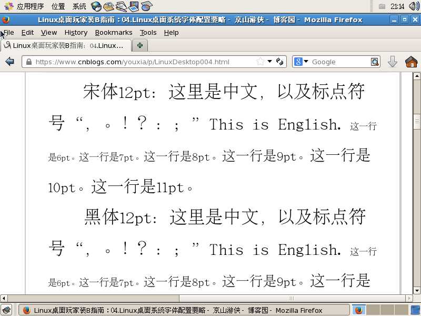Select the Linux桌面玩家装B指南 browser tab
Image resolution: width=421 pixels, height=316 pixels.
66,45
